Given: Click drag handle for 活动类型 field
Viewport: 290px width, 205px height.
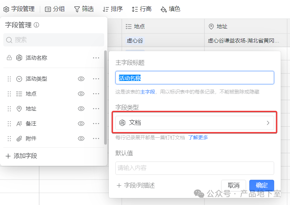Looking at the screenshot, I should tap(9, 79).
